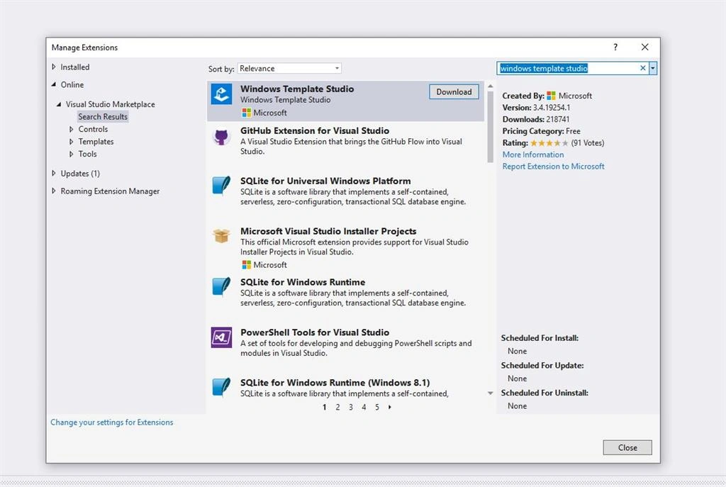Expand the Controls category

pyautogui.click(x=72, y=129)
